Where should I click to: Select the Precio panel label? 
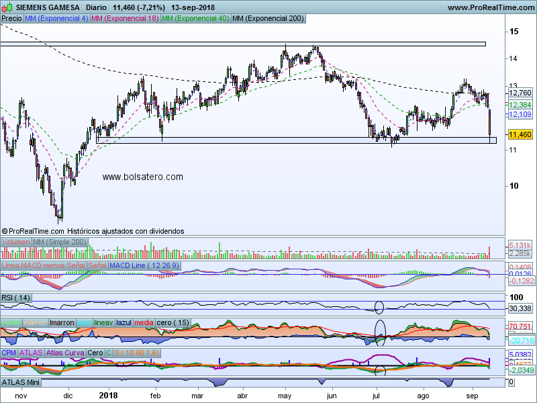12,18
